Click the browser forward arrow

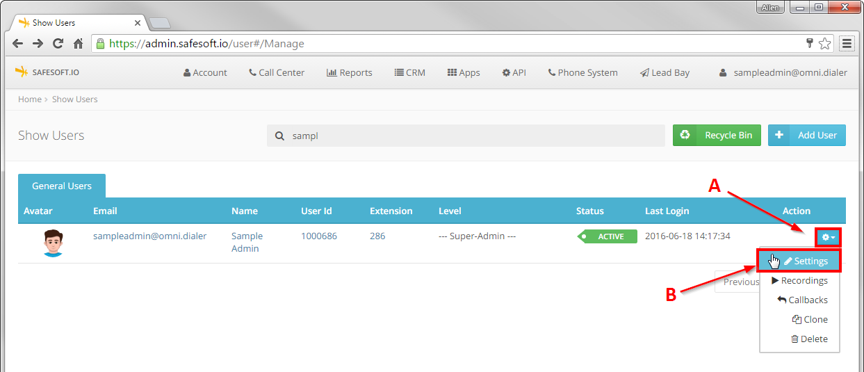(38, 43)
